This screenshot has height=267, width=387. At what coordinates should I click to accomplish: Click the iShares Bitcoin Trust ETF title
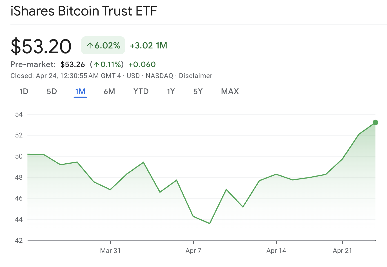pyautogui.click(x=83, y=11)
